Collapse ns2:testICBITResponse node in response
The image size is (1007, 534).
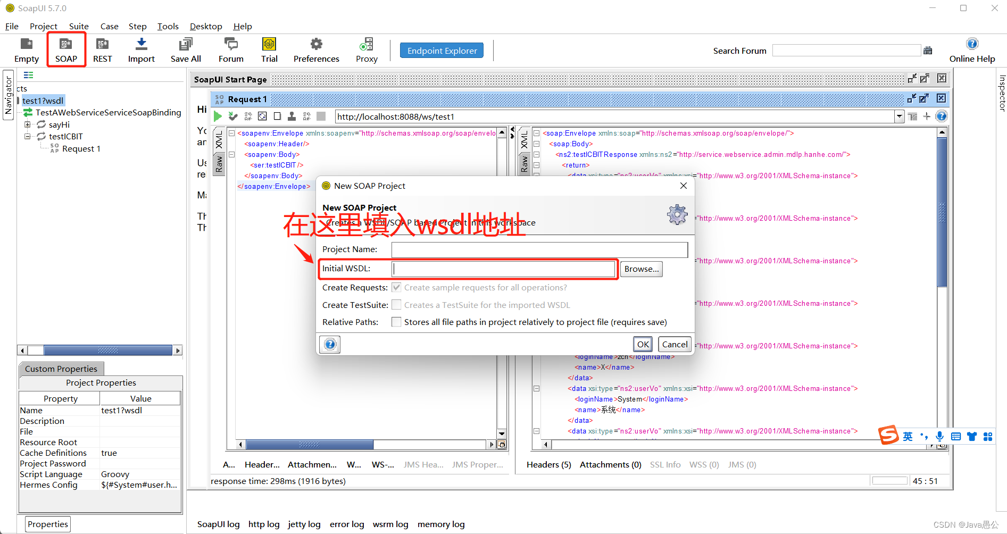[537, 154]
